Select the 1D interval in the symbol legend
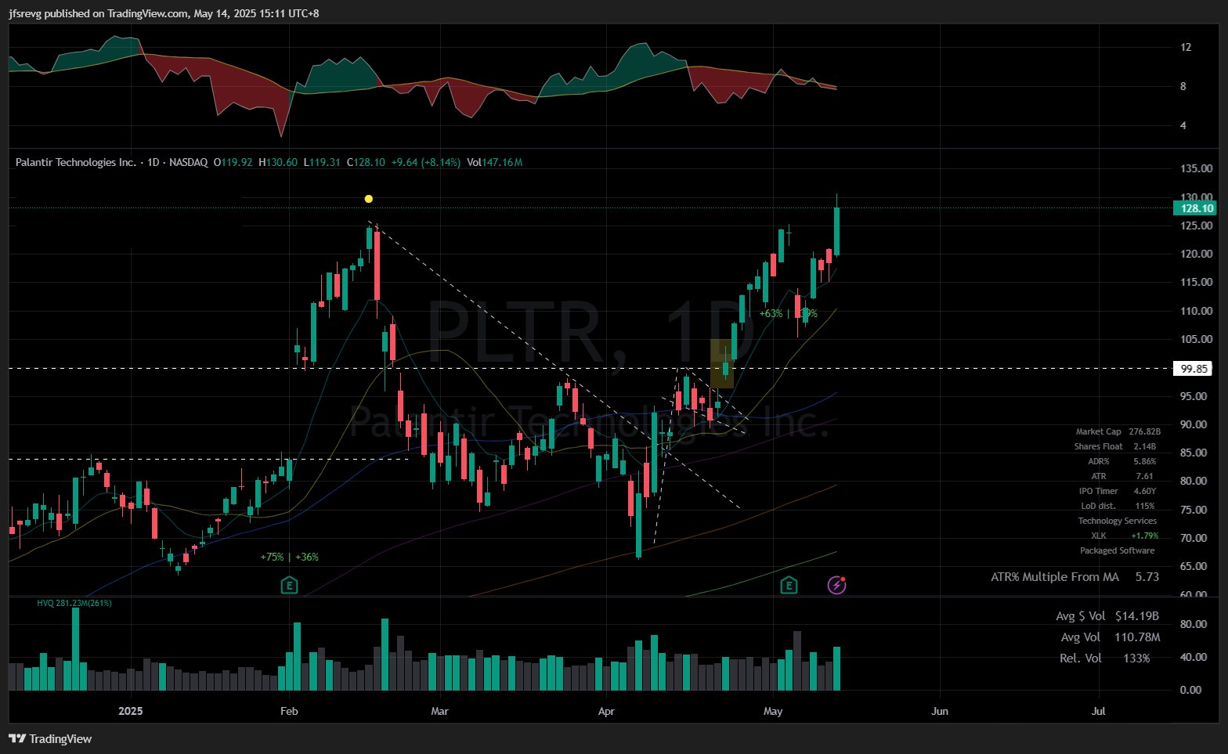 click(153, 162)
